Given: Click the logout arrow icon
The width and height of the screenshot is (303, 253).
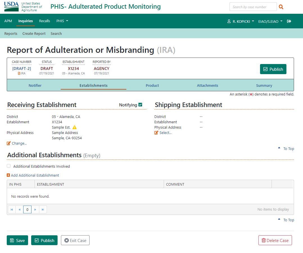Looking at the screenshot, I should tap(289, 21).
